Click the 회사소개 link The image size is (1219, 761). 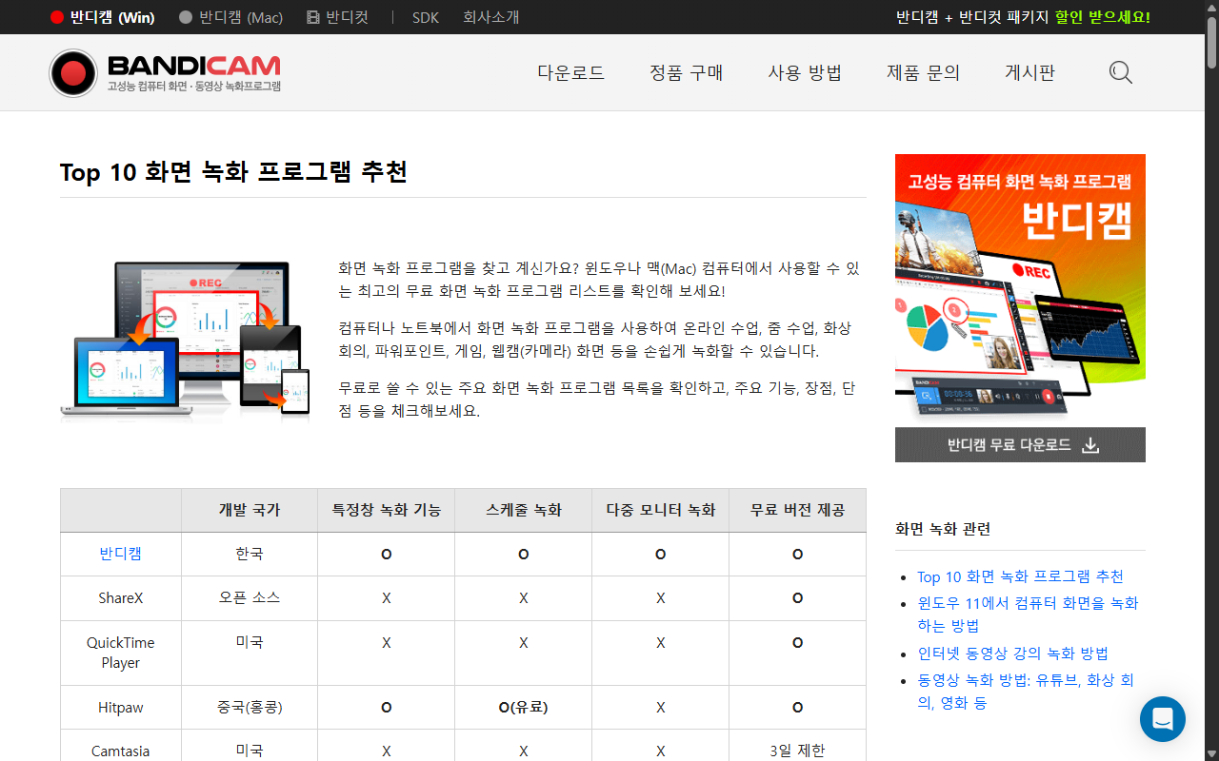[490, 17]
